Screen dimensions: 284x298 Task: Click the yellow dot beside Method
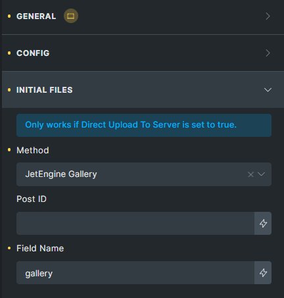pos(9,150)
